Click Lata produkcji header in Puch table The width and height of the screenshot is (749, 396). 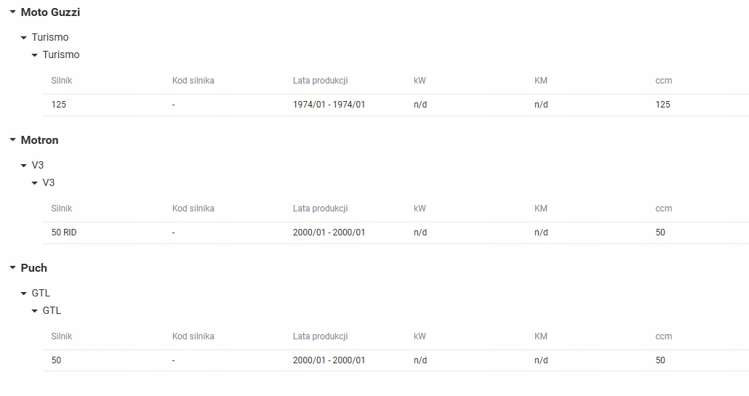point(320,336)
